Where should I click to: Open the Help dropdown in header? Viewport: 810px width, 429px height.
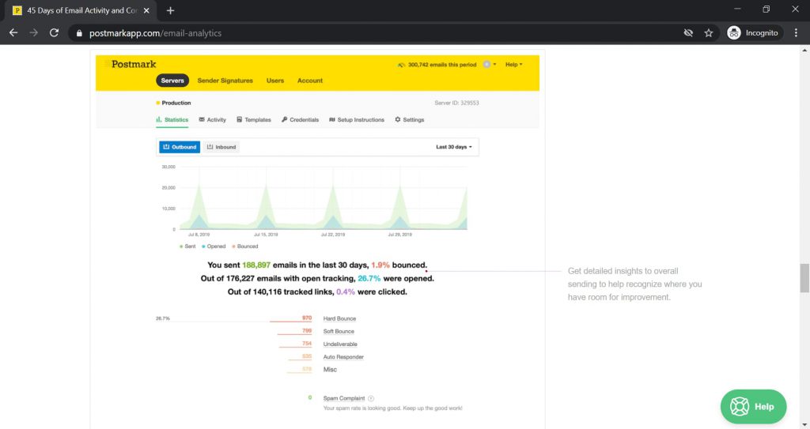point(513,65)
